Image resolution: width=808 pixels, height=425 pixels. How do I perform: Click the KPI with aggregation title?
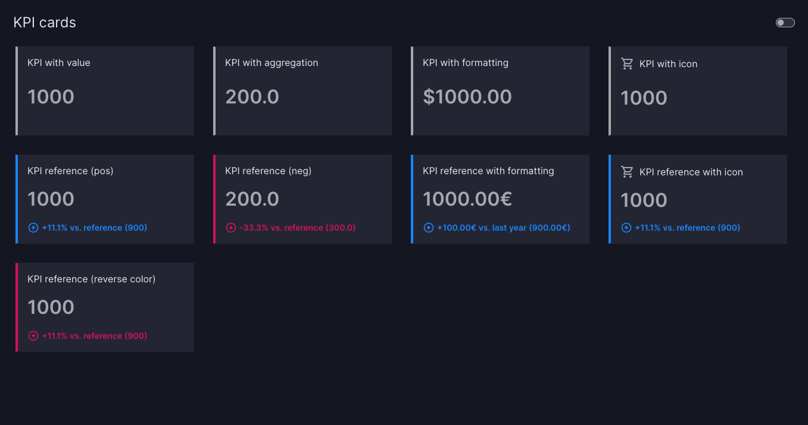tap(272, 63)
